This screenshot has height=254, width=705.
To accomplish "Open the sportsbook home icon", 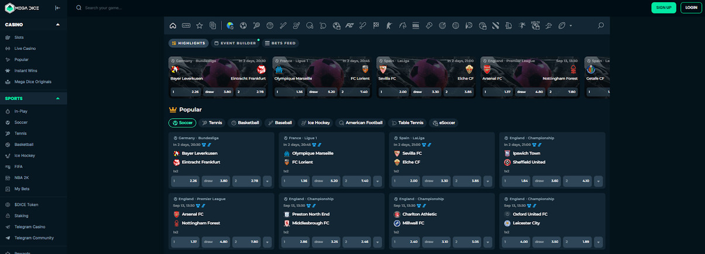I will pos(173,26).
